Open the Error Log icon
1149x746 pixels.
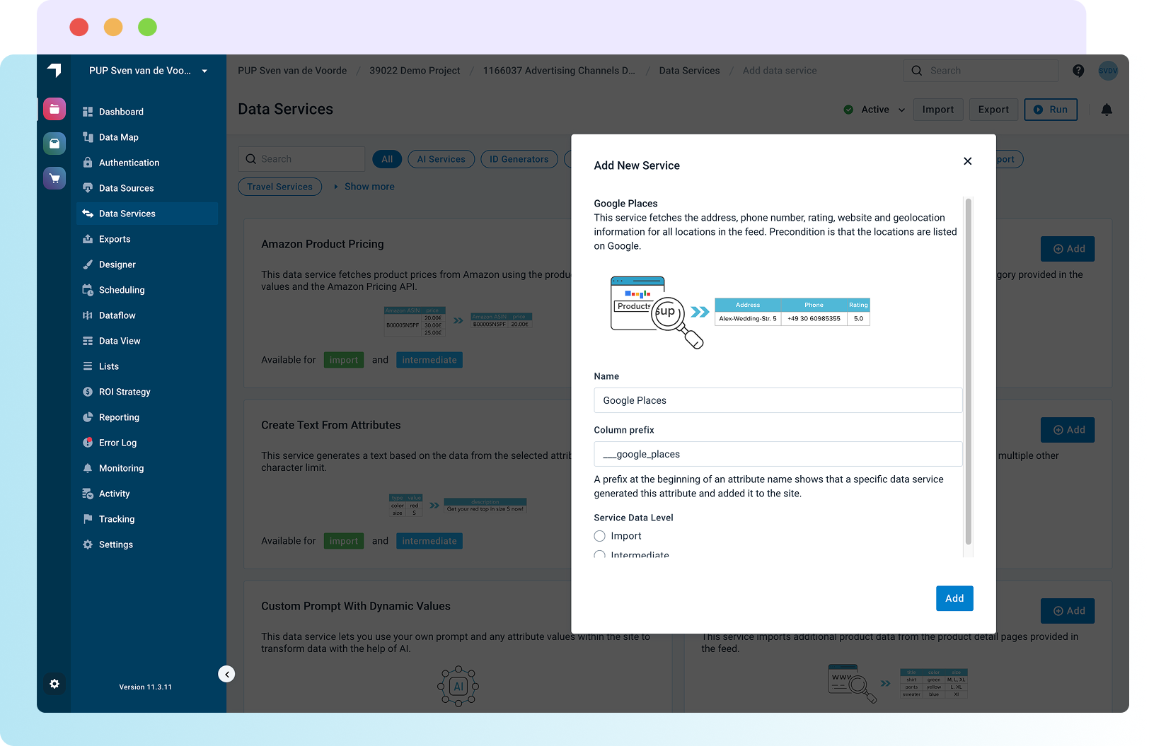click(88, 443)
